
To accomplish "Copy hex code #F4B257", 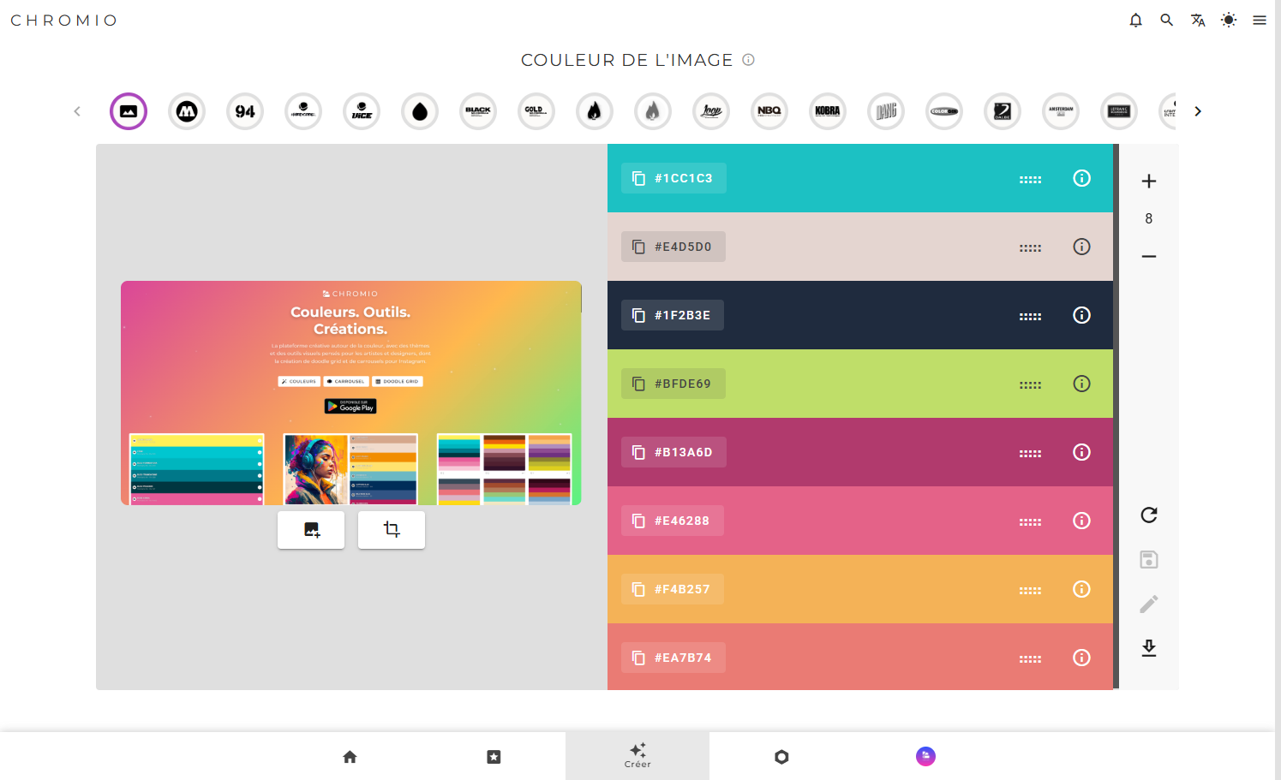I will coord(673,589).
